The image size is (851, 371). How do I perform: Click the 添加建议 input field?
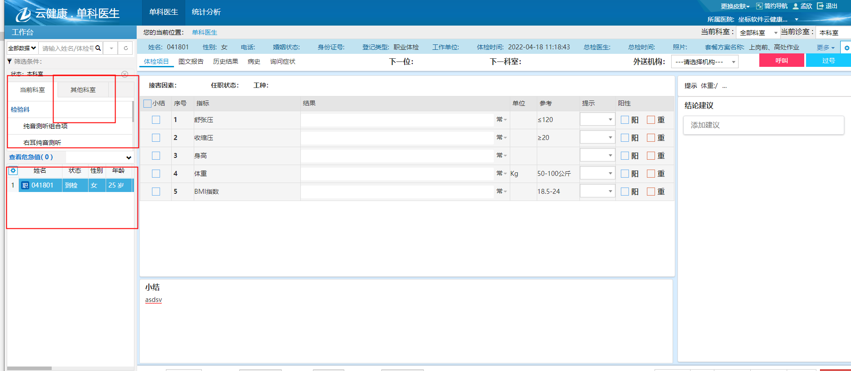click(x=763, y=125)
